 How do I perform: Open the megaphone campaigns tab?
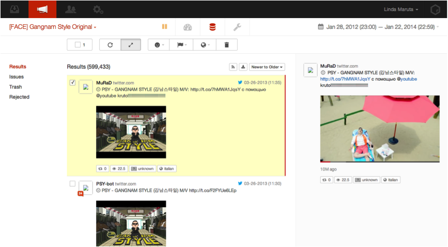coord(42,9)
